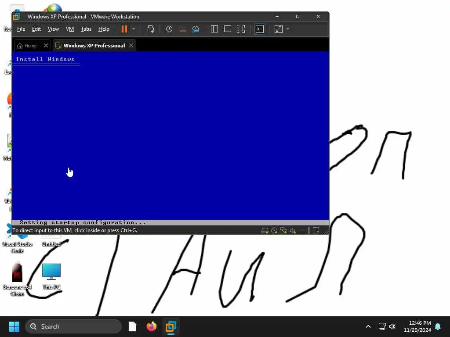The image size is (450, 337).
Task: Minimize the VMware Workstation window
Action: 277,17
